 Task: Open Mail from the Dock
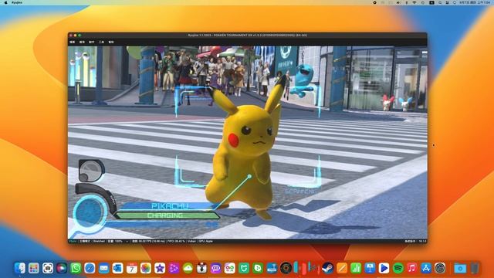click(x=103, y=268)
